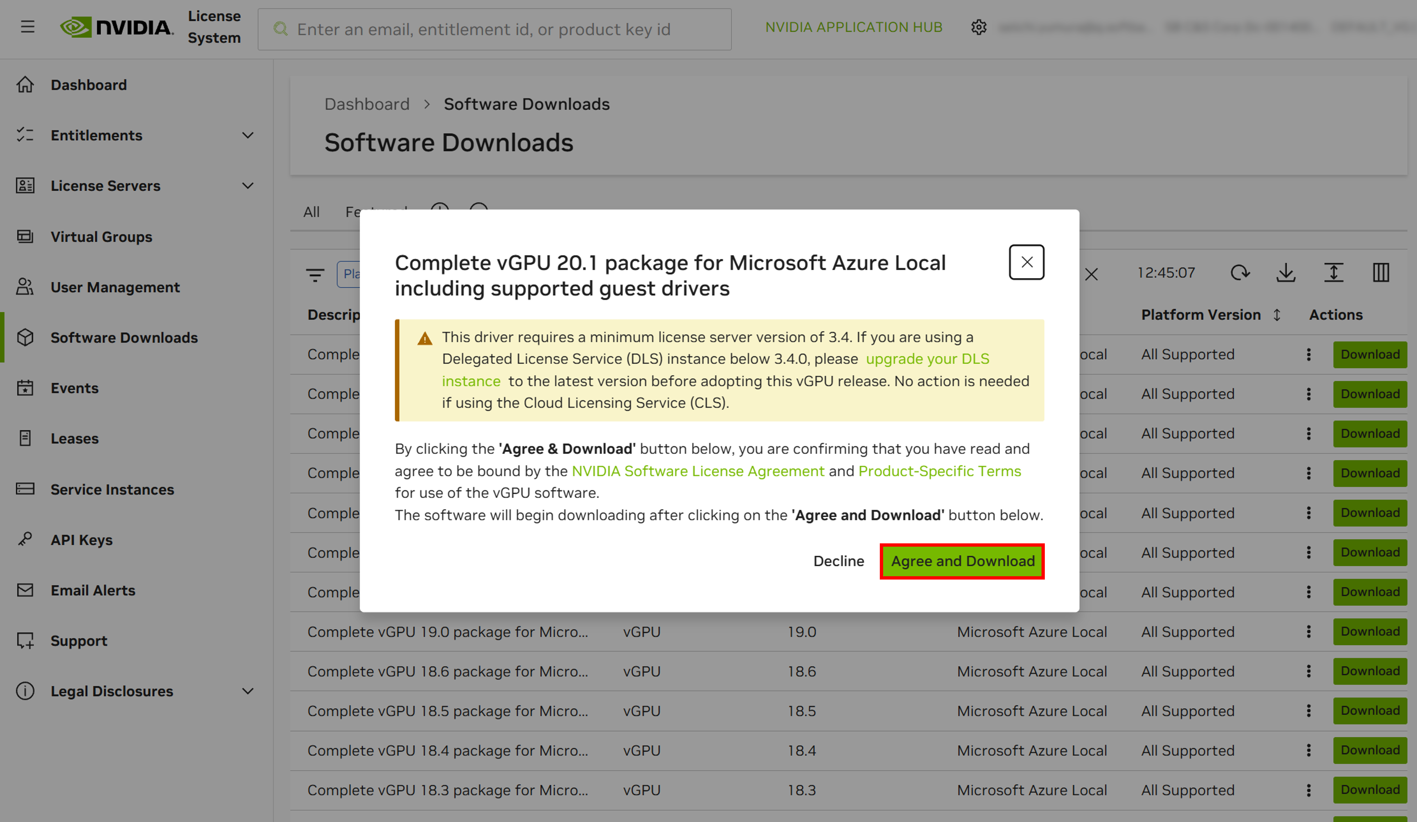Clear the filter with the X icon beside the timestamp

[x=1091, y=275]
